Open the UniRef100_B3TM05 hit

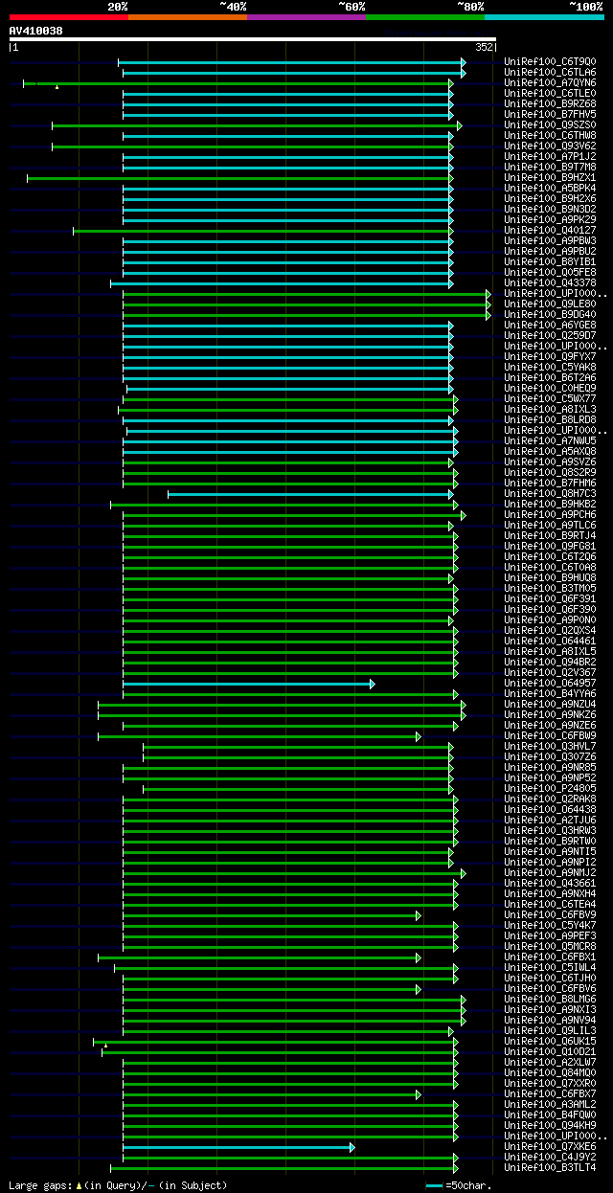pyautogui.click(x=550, y=589)
